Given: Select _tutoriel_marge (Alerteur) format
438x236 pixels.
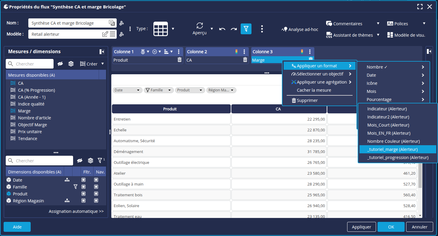Looking at the screenshot, I should click(392, 149).
